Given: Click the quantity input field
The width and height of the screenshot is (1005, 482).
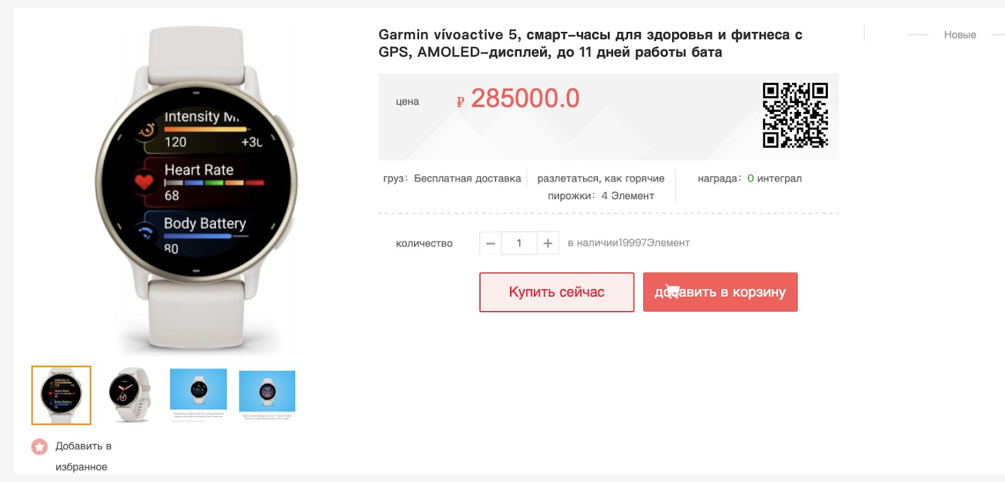Looking at the screenshot, I should click(x=519, y=243).
